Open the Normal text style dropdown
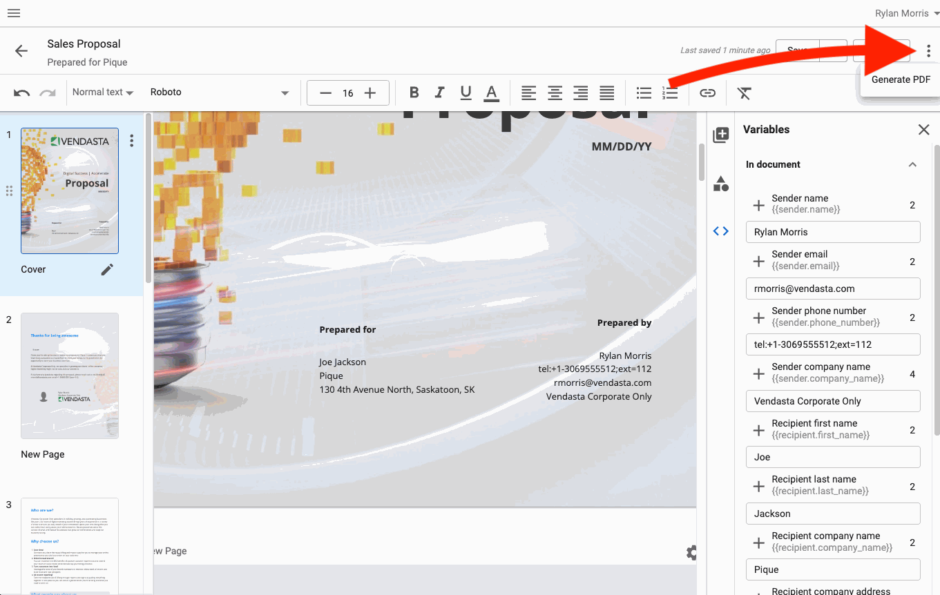The width and height of the screenshot is (940, 595). click(x=102, y=92)
